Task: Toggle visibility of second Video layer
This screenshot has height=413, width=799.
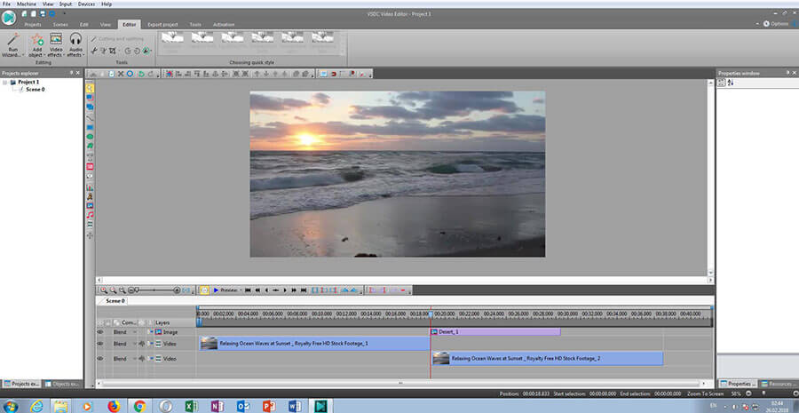Action: click(99, 359)
